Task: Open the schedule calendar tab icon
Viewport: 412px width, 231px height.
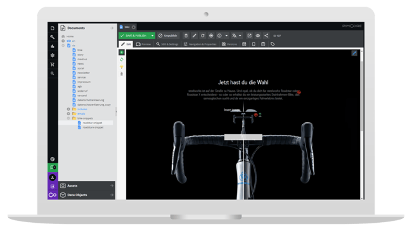Action: click(244, 44)
